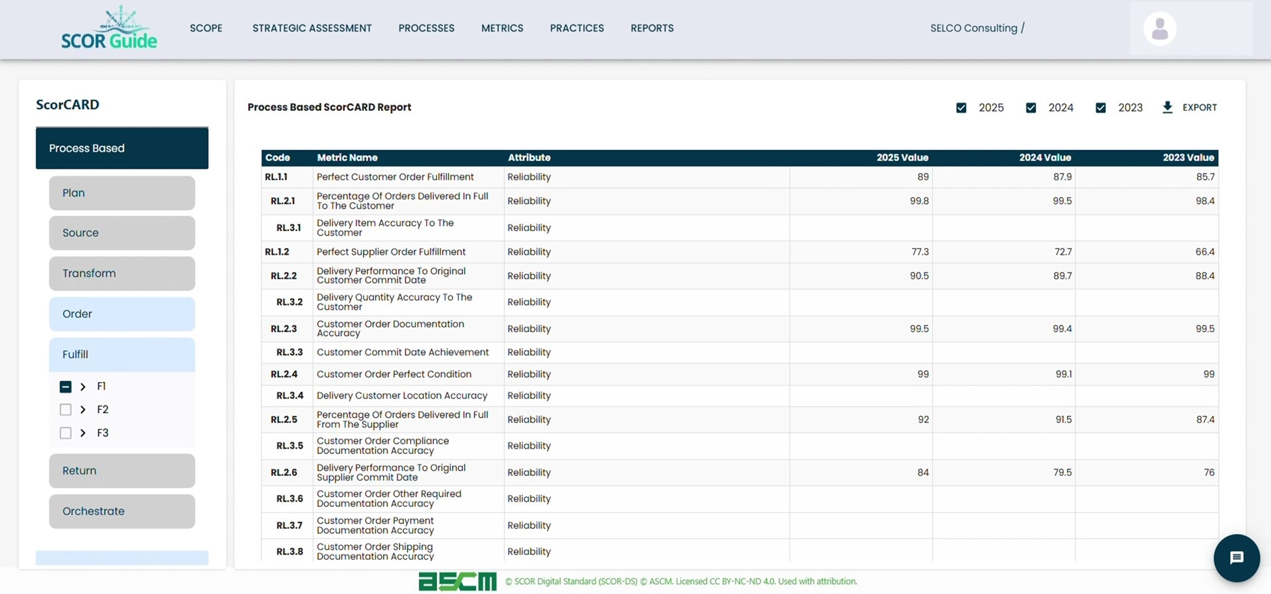This screenshot has width=1271, height=594.
Task: Navigate to the REPORTS section
Action: point(652,28)
